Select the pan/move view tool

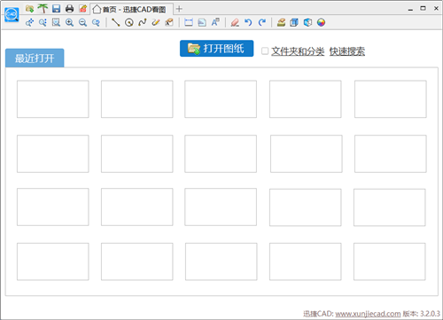coord(29,22)
